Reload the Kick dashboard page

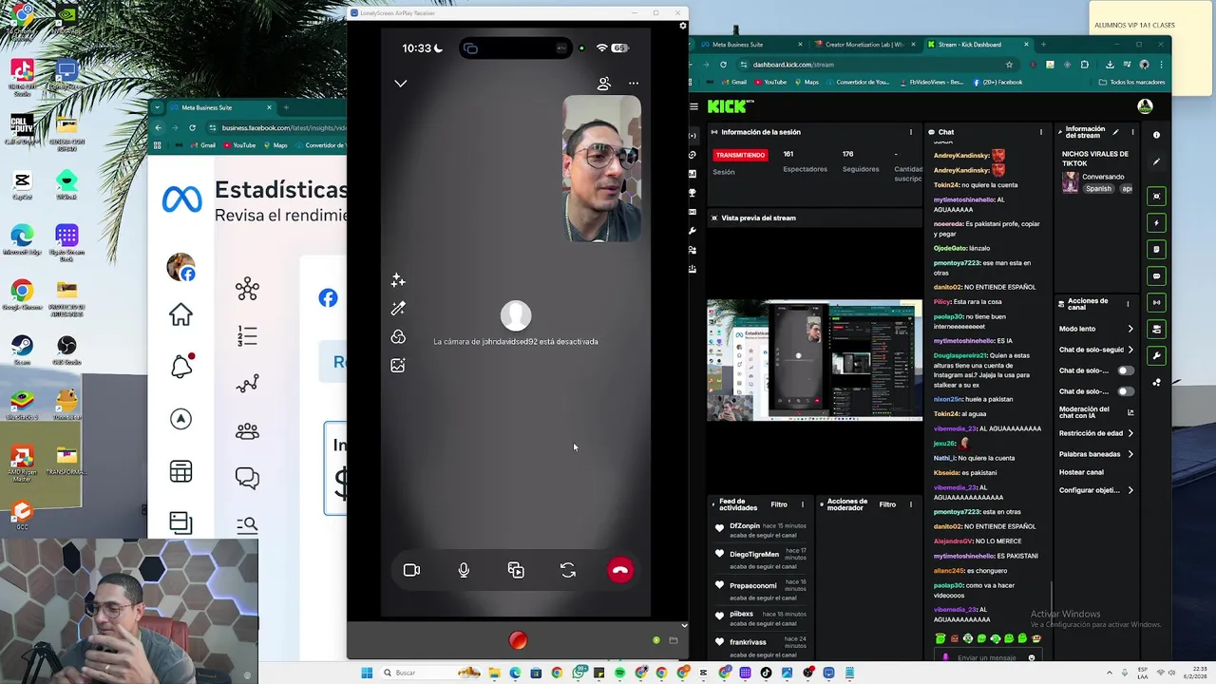pyautogui.click(x=723, y=65)
